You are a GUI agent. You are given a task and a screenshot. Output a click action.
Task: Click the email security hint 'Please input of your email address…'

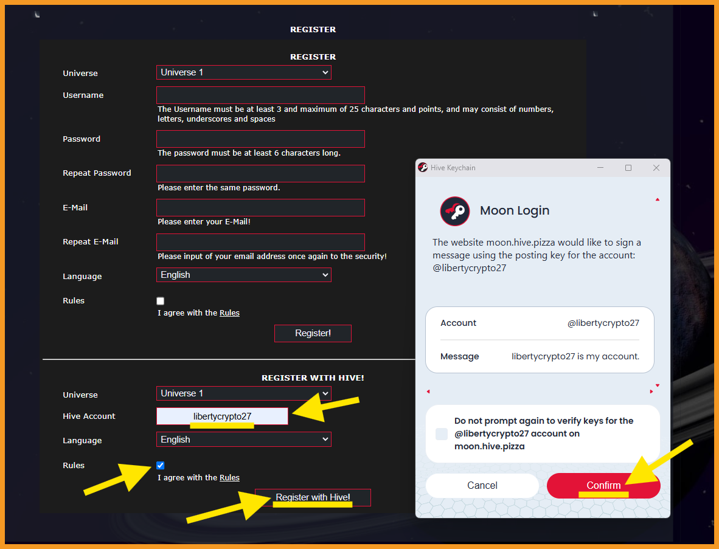273,257
